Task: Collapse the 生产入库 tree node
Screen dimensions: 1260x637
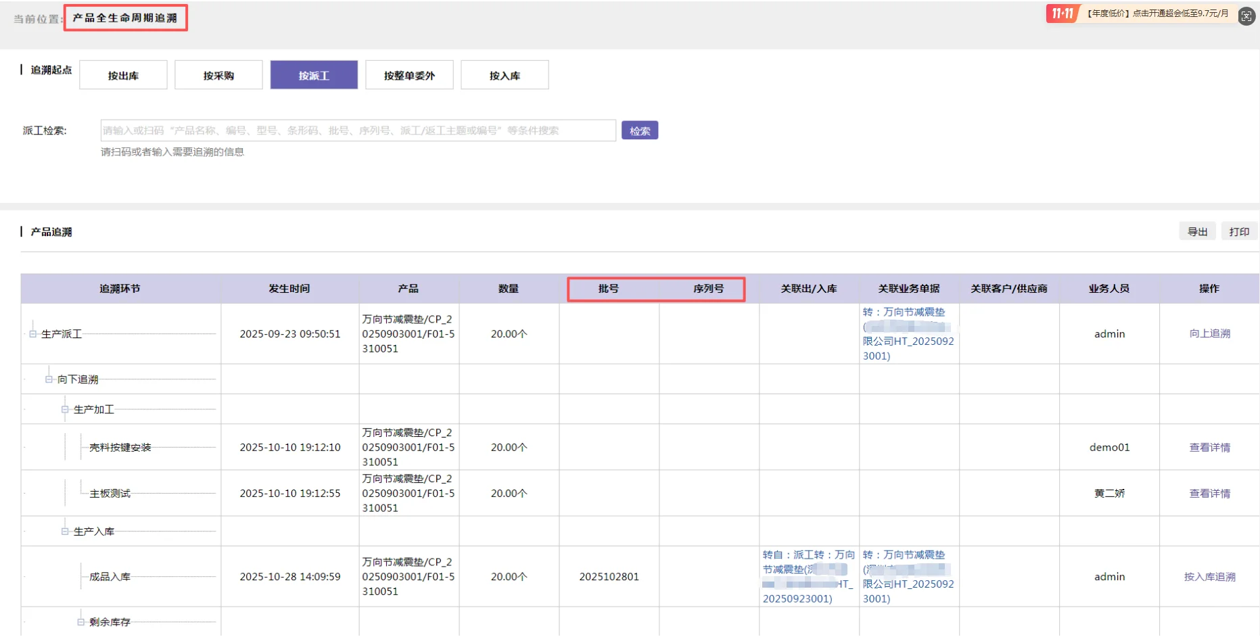Action: coord(64,531)
